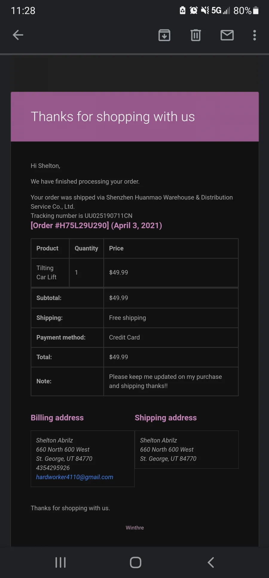This screenshot has height=578, width=269.
Task: Go back using the arrow icon
Action: coord(18,35)
